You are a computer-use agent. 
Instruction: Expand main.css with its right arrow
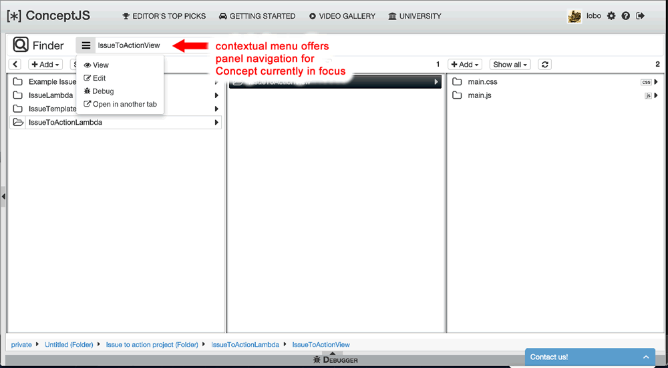click(656, 82)
